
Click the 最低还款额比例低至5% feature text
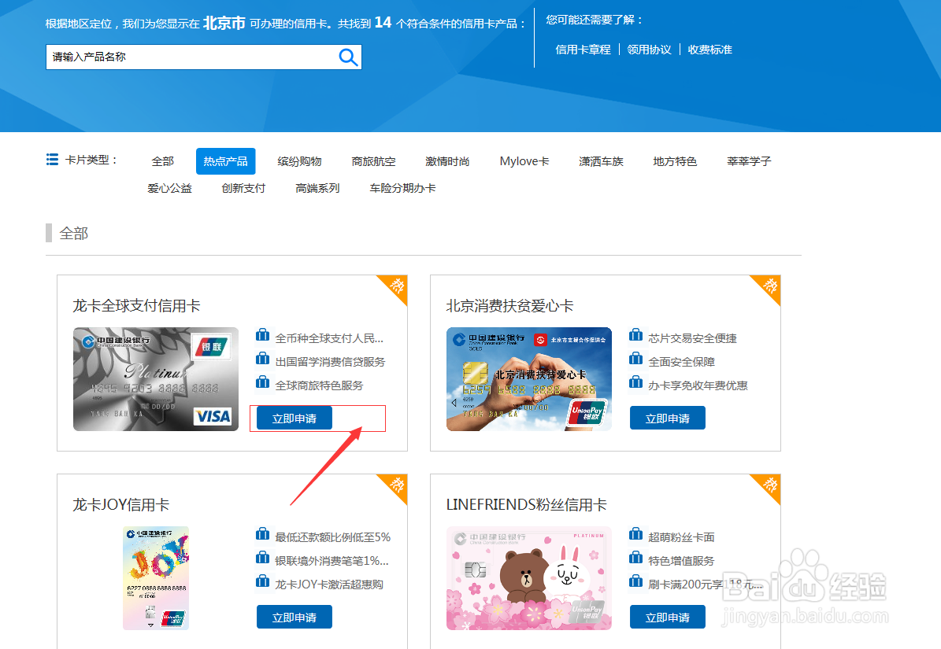[x=332, y=537]
